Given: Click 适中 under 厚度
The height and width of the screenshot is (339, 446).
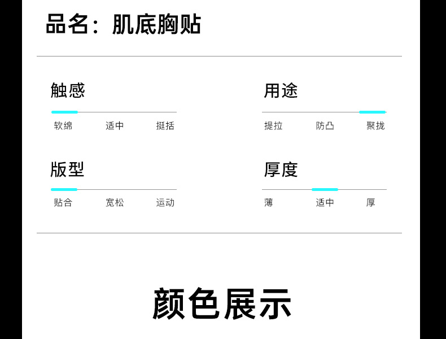Looking at the screenshot, I should (325, 202).
